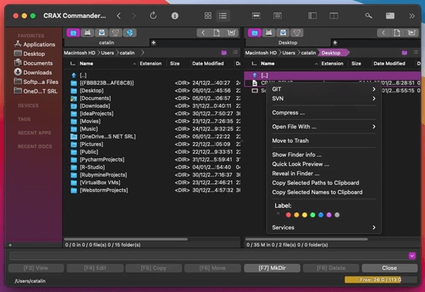Click the Close button at the bottom right
The width and height of the screenshot is (425, 292).
coord(389,268)
